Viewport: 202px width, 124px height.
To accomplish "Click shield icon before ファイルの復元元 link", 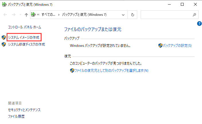I will click(72, 70).
